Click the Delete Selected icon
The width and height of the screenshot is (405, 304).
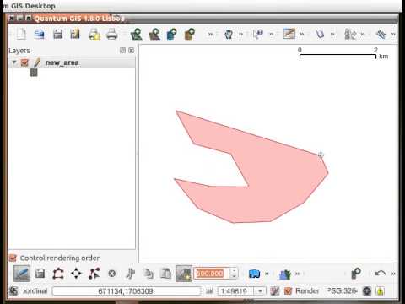click(112, 274)
